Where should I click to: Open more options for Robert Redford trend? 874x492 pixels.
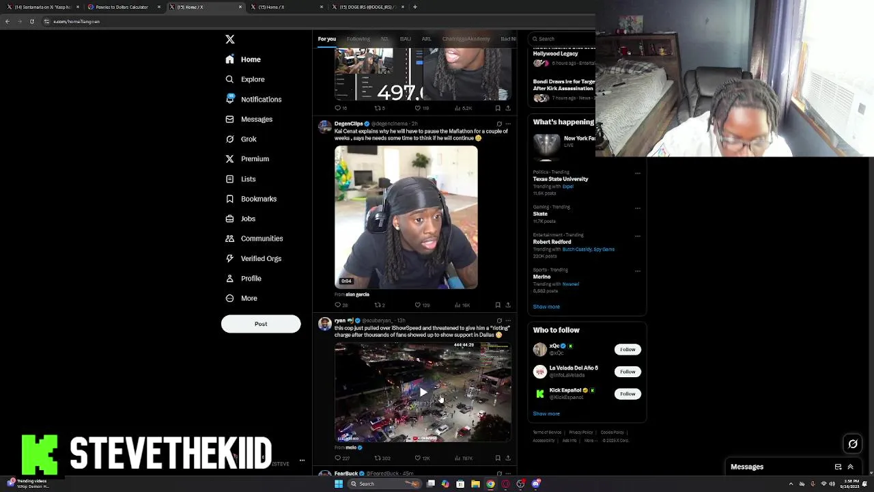pyautogui.click(x=638, y=236)
